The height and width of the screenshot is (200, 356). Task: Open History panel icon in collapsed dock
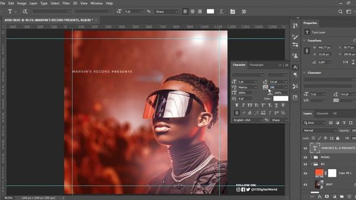(x=295, y=26)
